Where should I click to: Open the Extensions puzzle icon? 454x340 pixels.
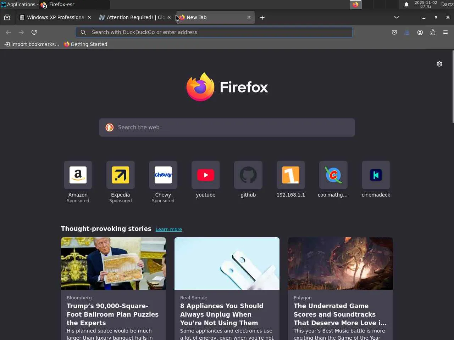click(x=433, y=32)
